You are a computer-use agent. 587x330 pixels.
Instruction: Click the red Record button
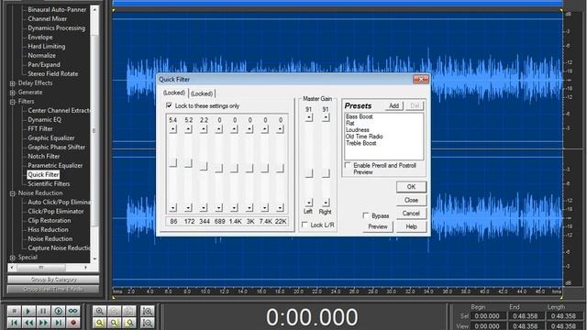click(73, 323)
